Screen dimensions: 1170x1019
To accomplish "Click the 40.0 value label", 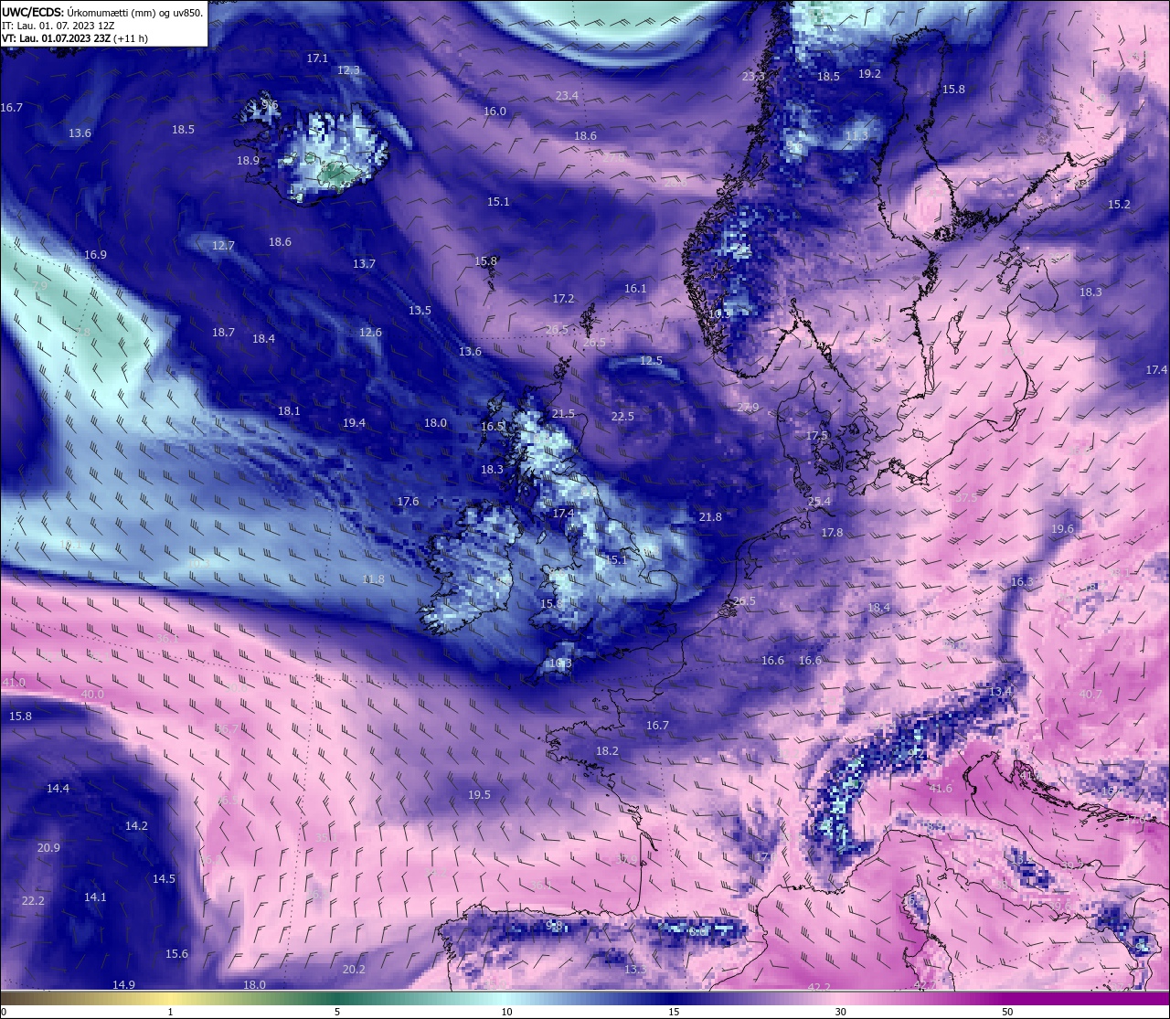I will coord(92,695).
